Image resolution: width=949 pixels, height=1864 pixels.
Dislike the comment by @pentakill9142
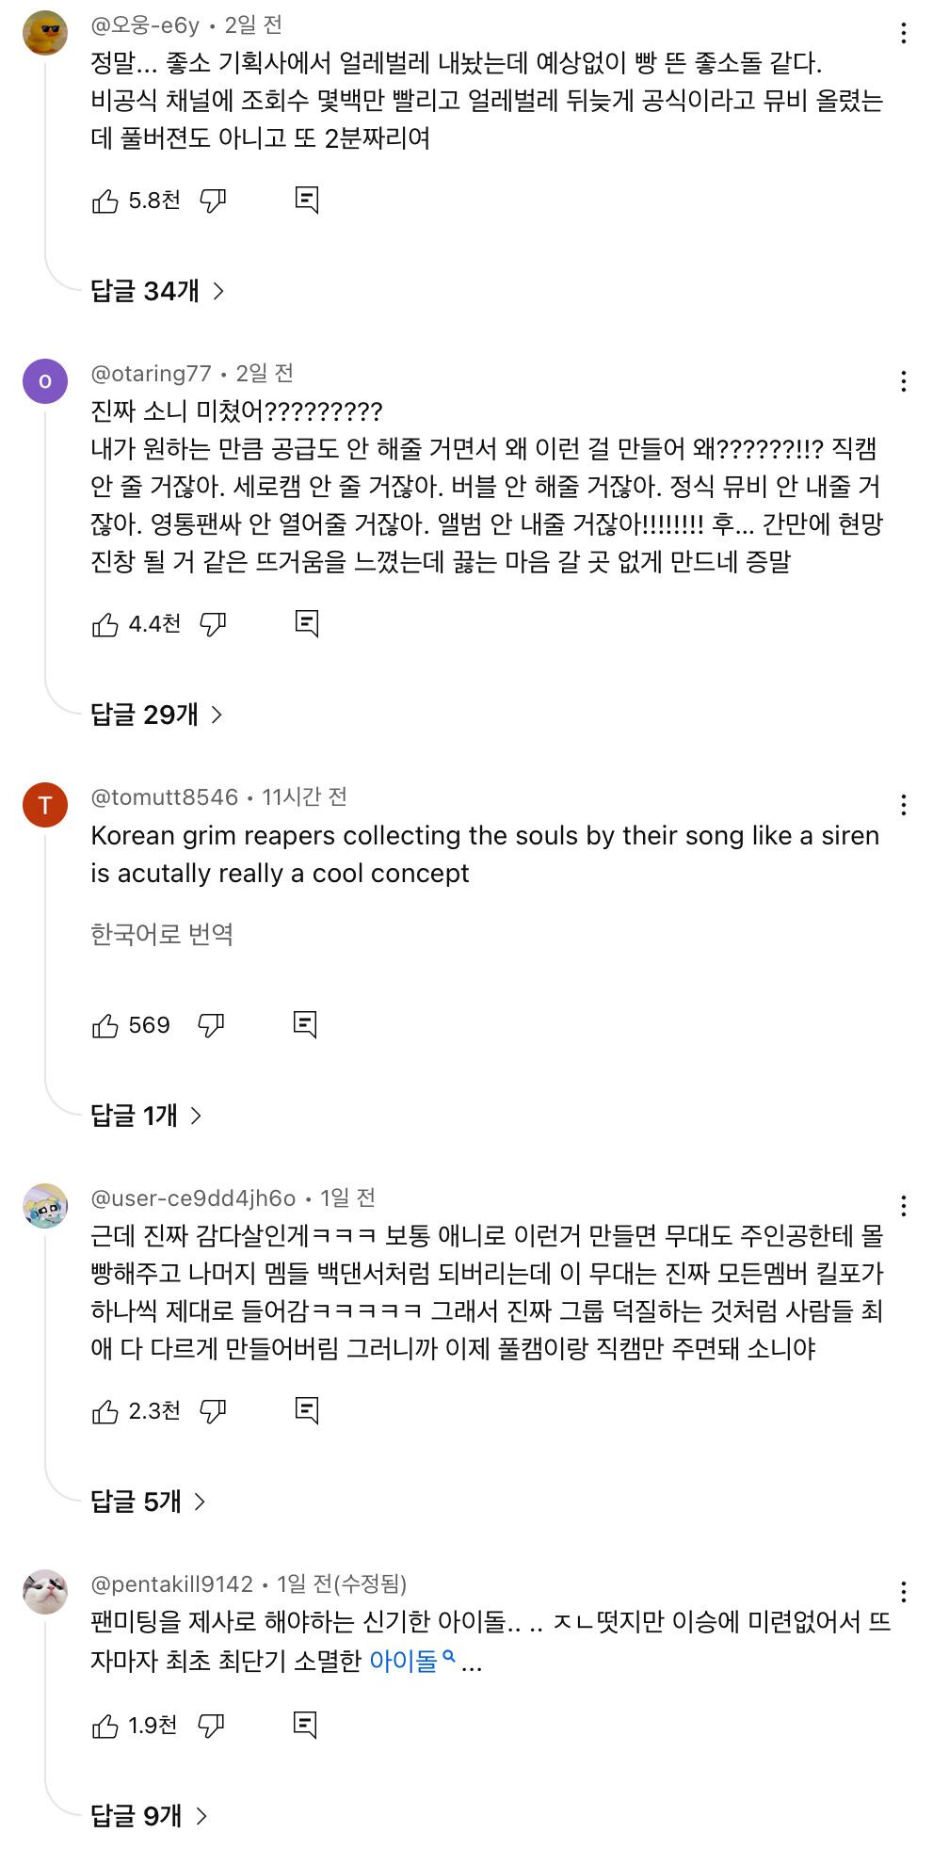pyautogui.click(x=211, y=1726)
